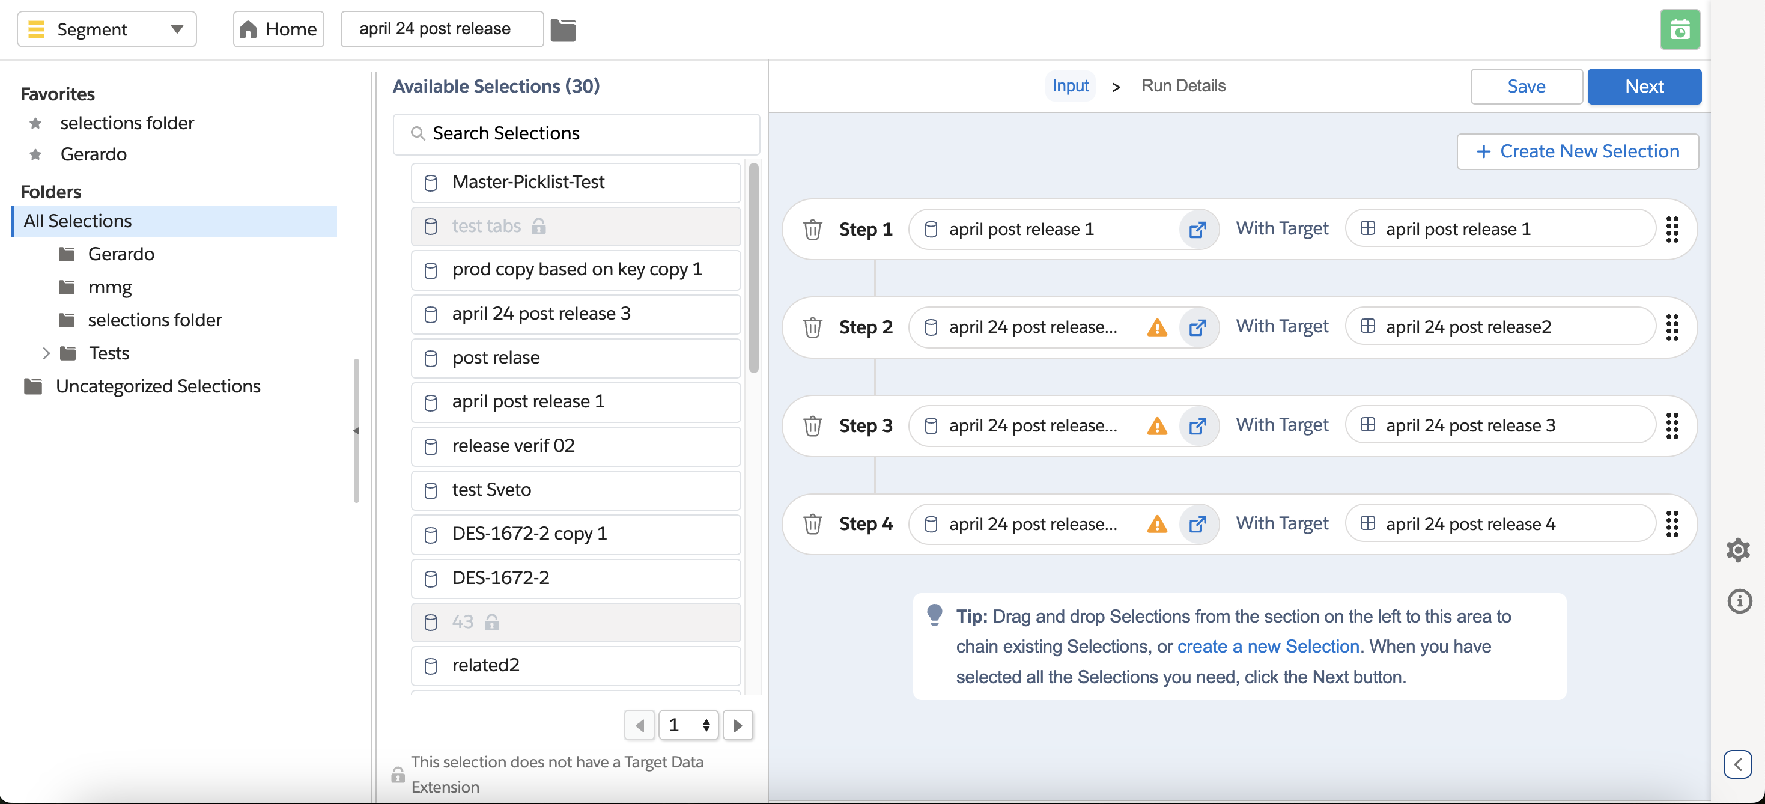This screenshot has height=804, width=1765.
Task: Switch to Run Details step
Action: pos(1183,86)
